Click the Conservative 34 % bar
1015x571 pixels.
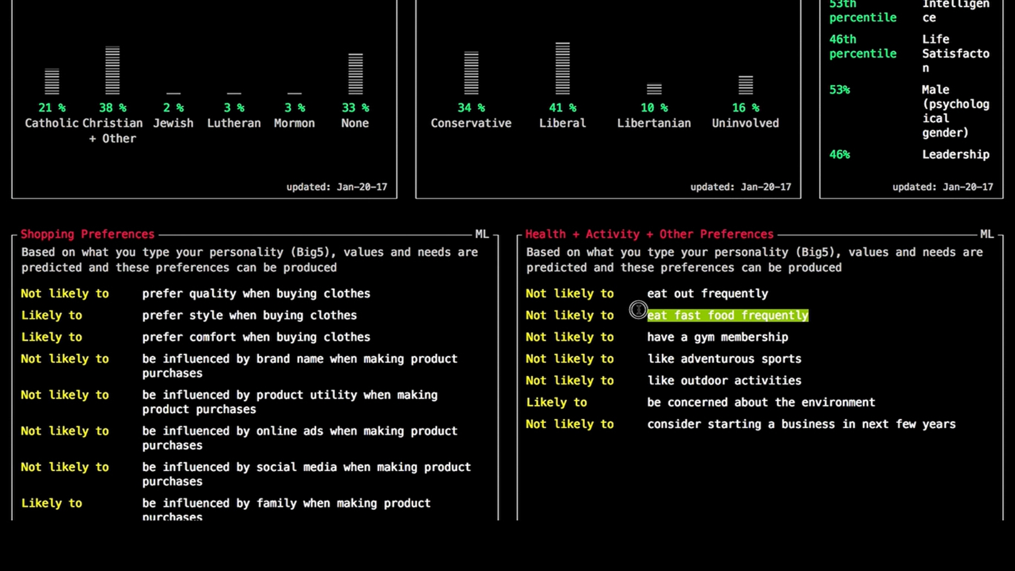[x=471, y=73]
